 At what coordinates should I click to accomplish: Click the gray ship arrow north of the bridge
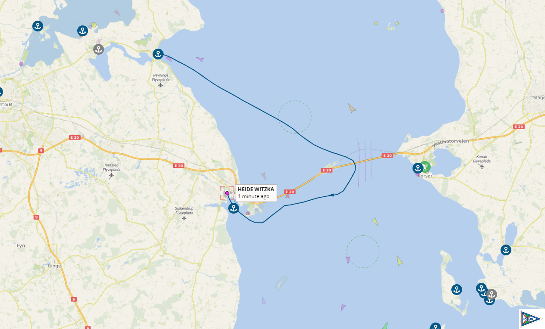[352, 108]
